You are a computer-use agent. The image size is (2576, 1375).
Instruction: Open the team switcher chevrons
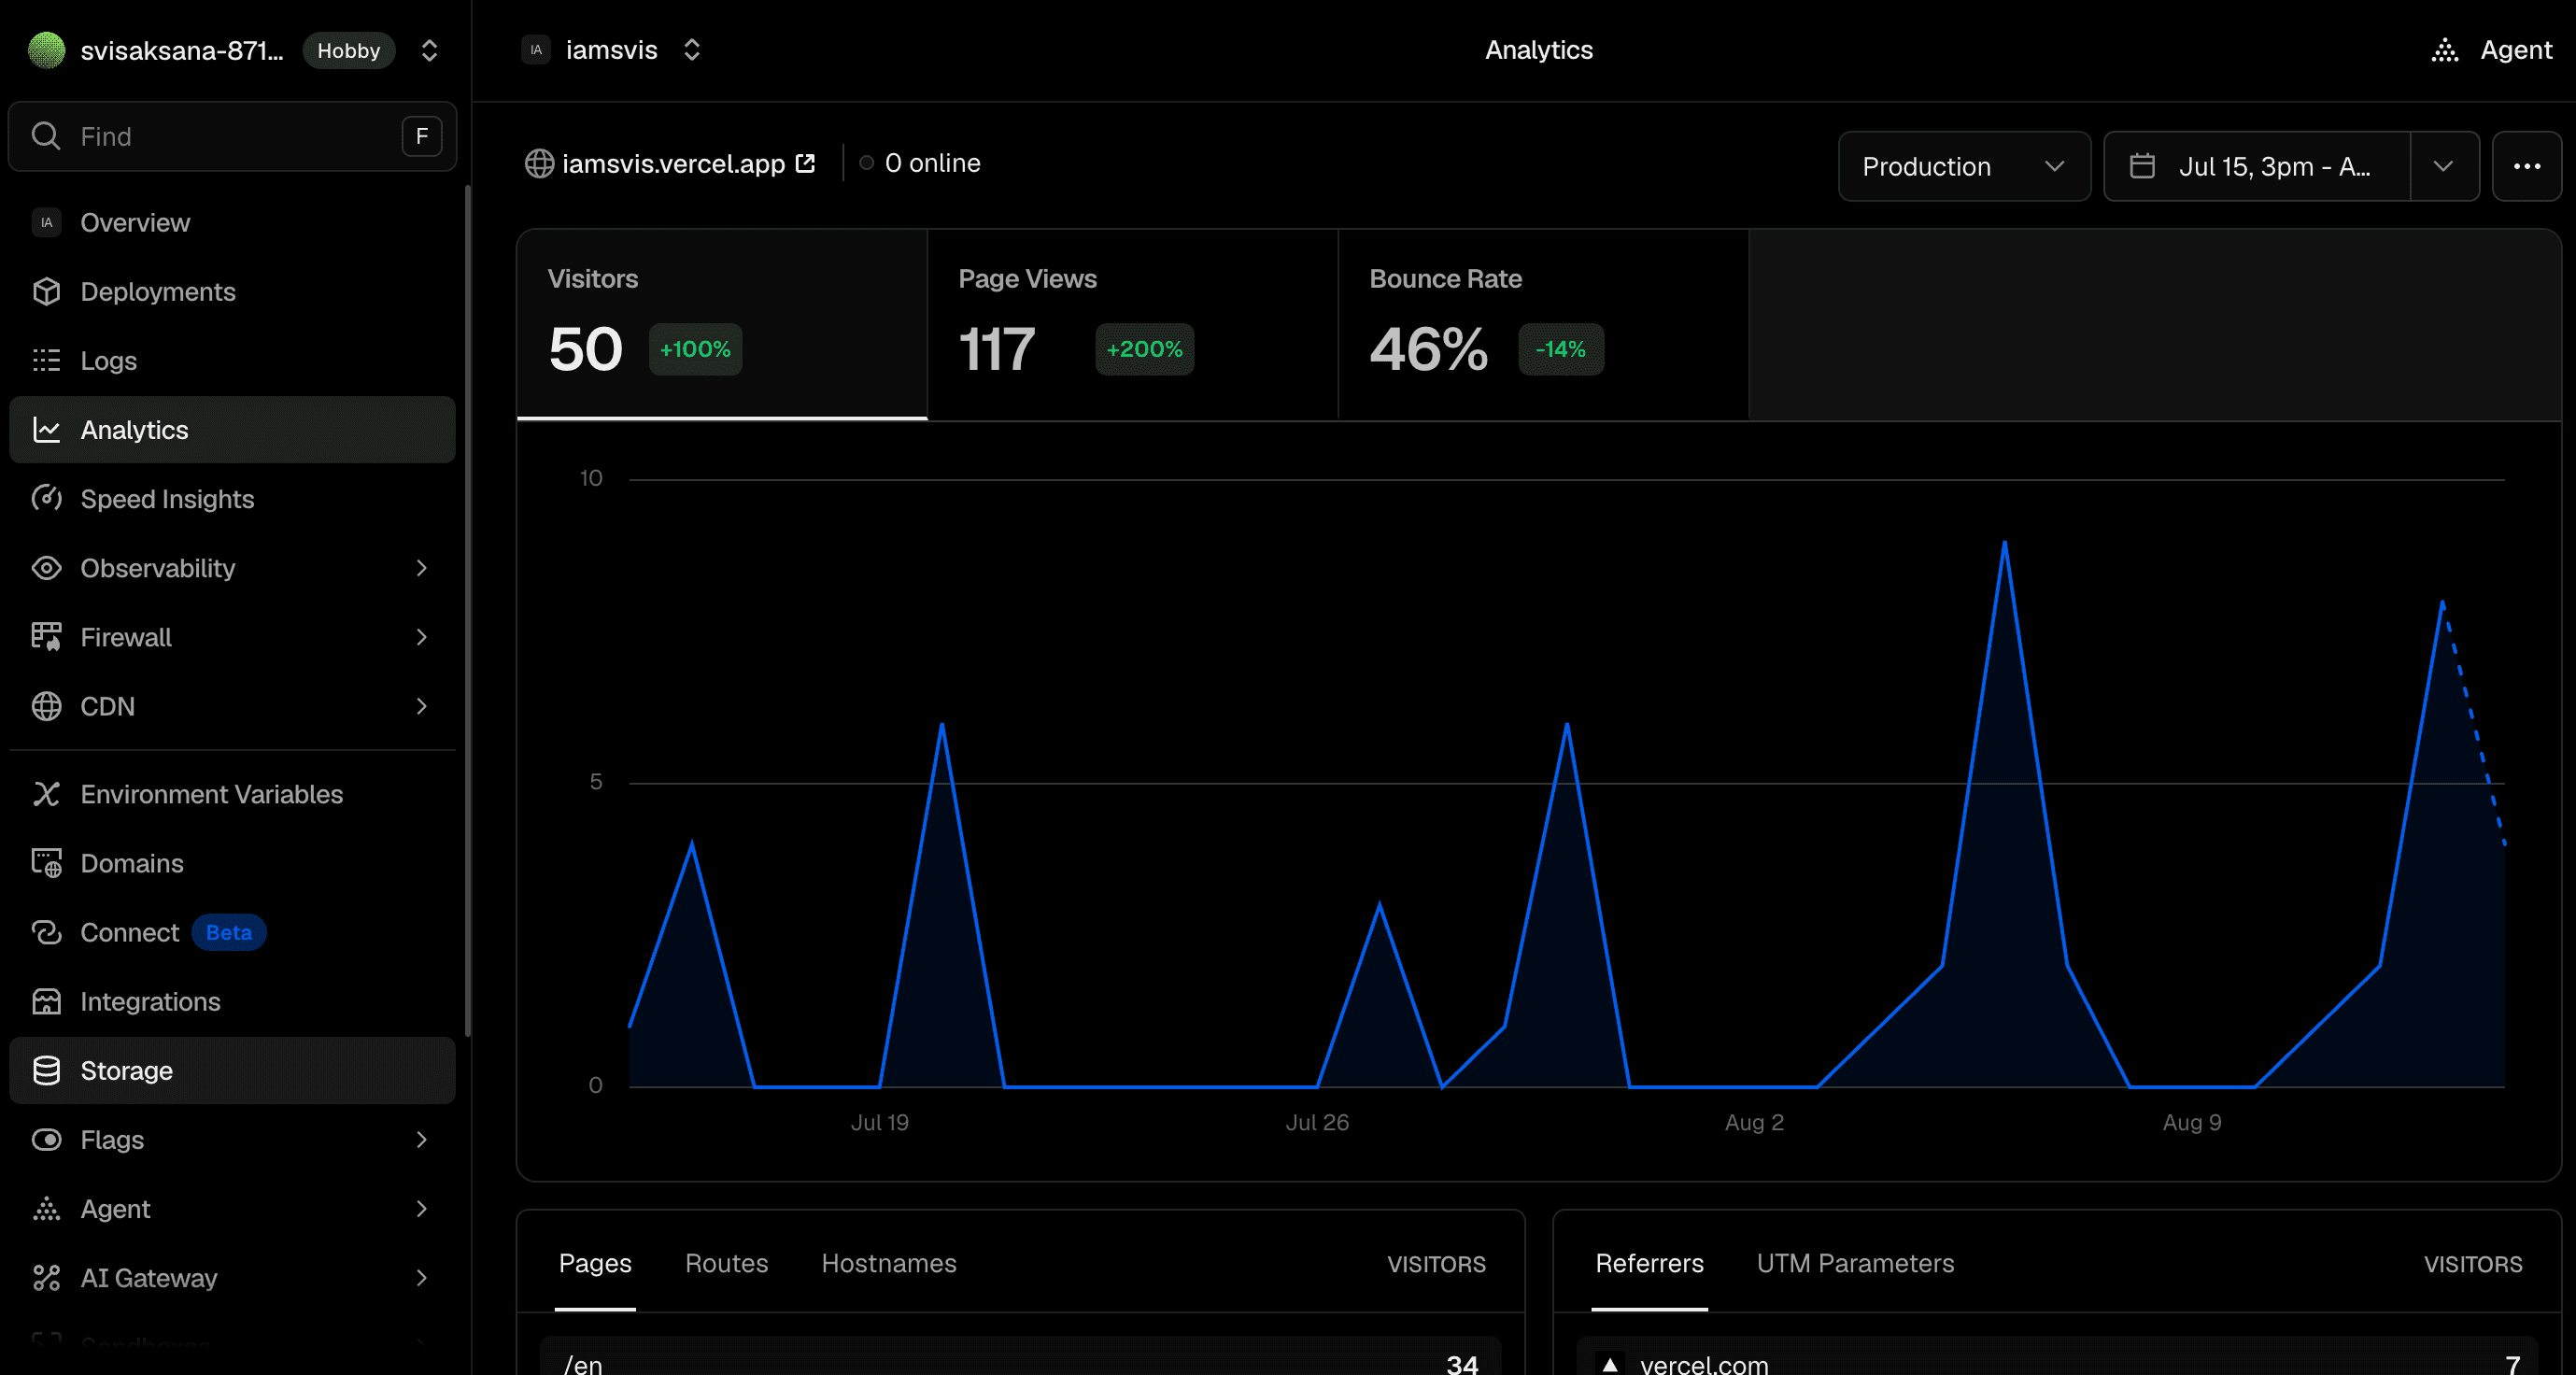click(429, 49)
